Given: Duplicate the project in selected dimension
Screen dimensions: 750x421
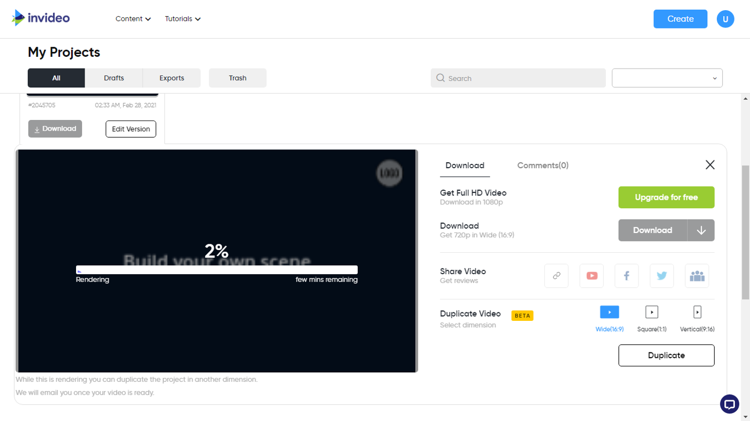Looking at the screenshot, I should 666,355.
